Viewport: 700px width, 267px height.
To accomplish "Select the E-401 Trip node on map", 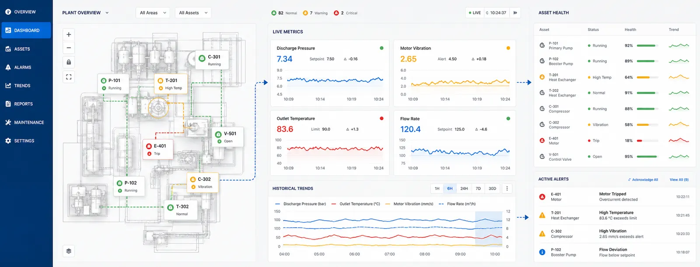I will [x=158, y=149].
